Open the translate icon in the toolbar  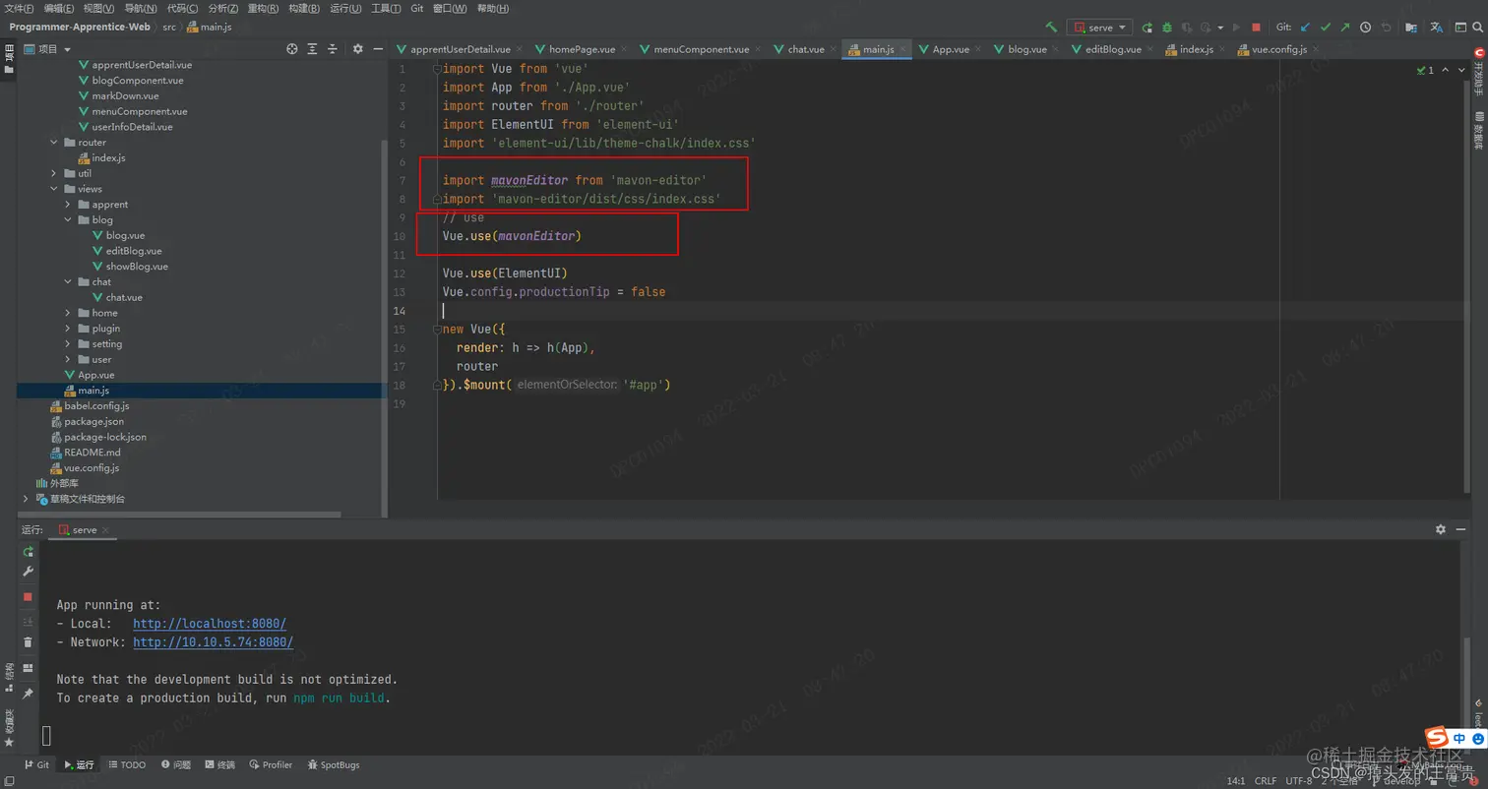click(x=1436, y=28)
